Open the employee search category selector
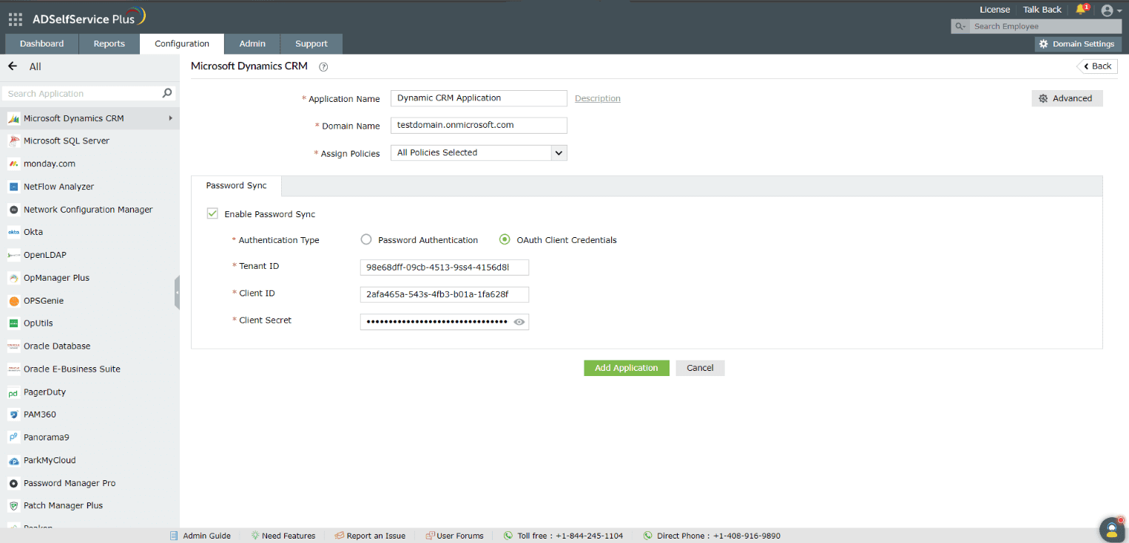Image resolution: width=1129 pixels, height=543 pixels. click(x=960, y=25)
